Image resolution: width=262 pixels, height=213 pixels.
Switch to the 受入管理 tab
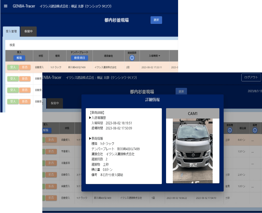pyautogui.click(x=11, y=31)
